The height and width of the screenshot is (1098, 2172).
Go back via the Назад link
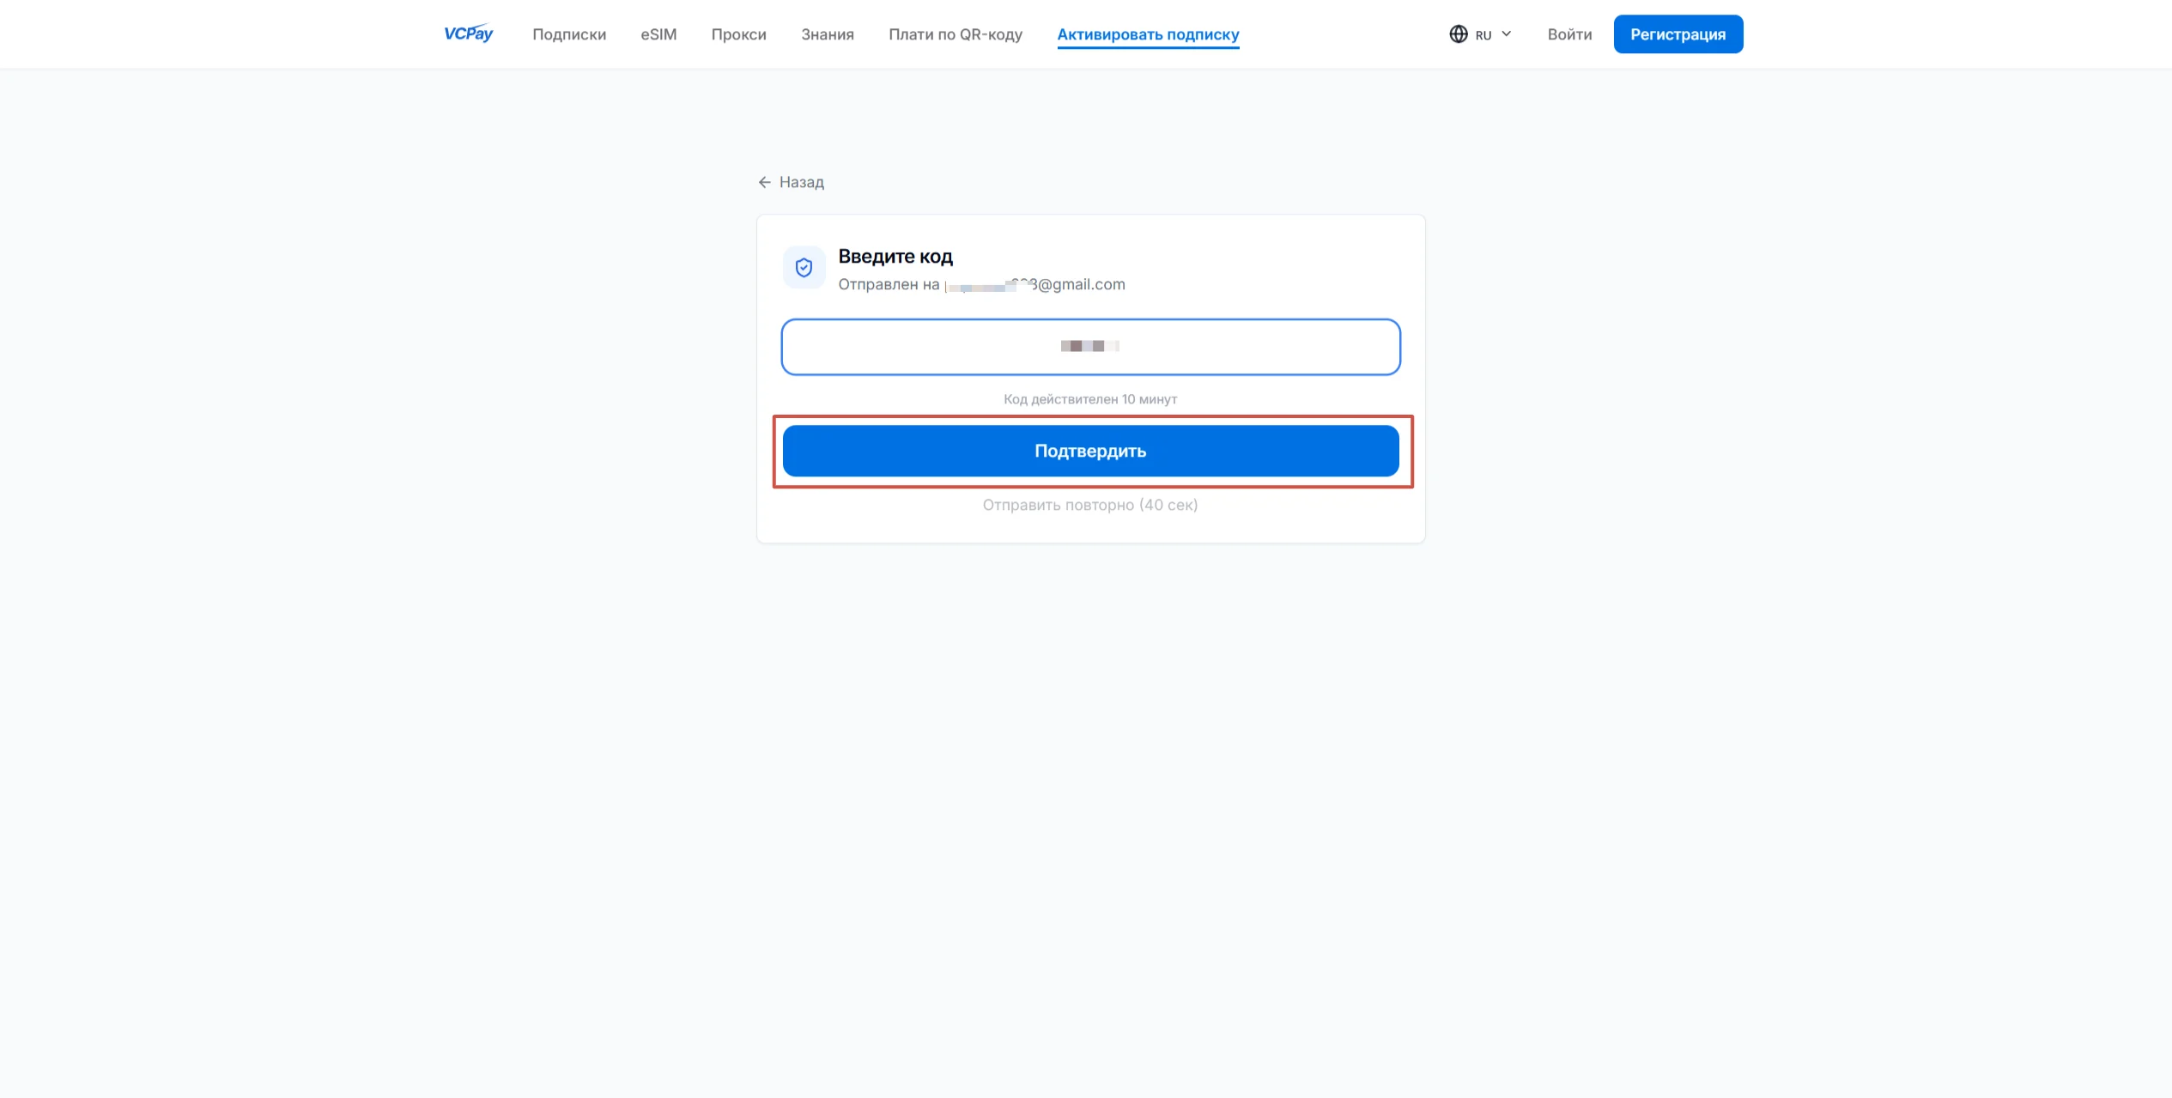(x=801, y=182)
